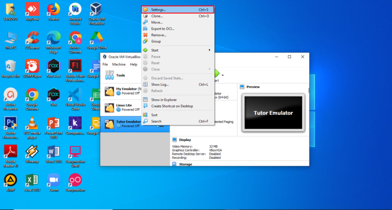The height and width of the screenshot is (210, 392).
Task: Open the Recycle Bin desktop icon
Action: pyautogui.click(x=11, y=69)
